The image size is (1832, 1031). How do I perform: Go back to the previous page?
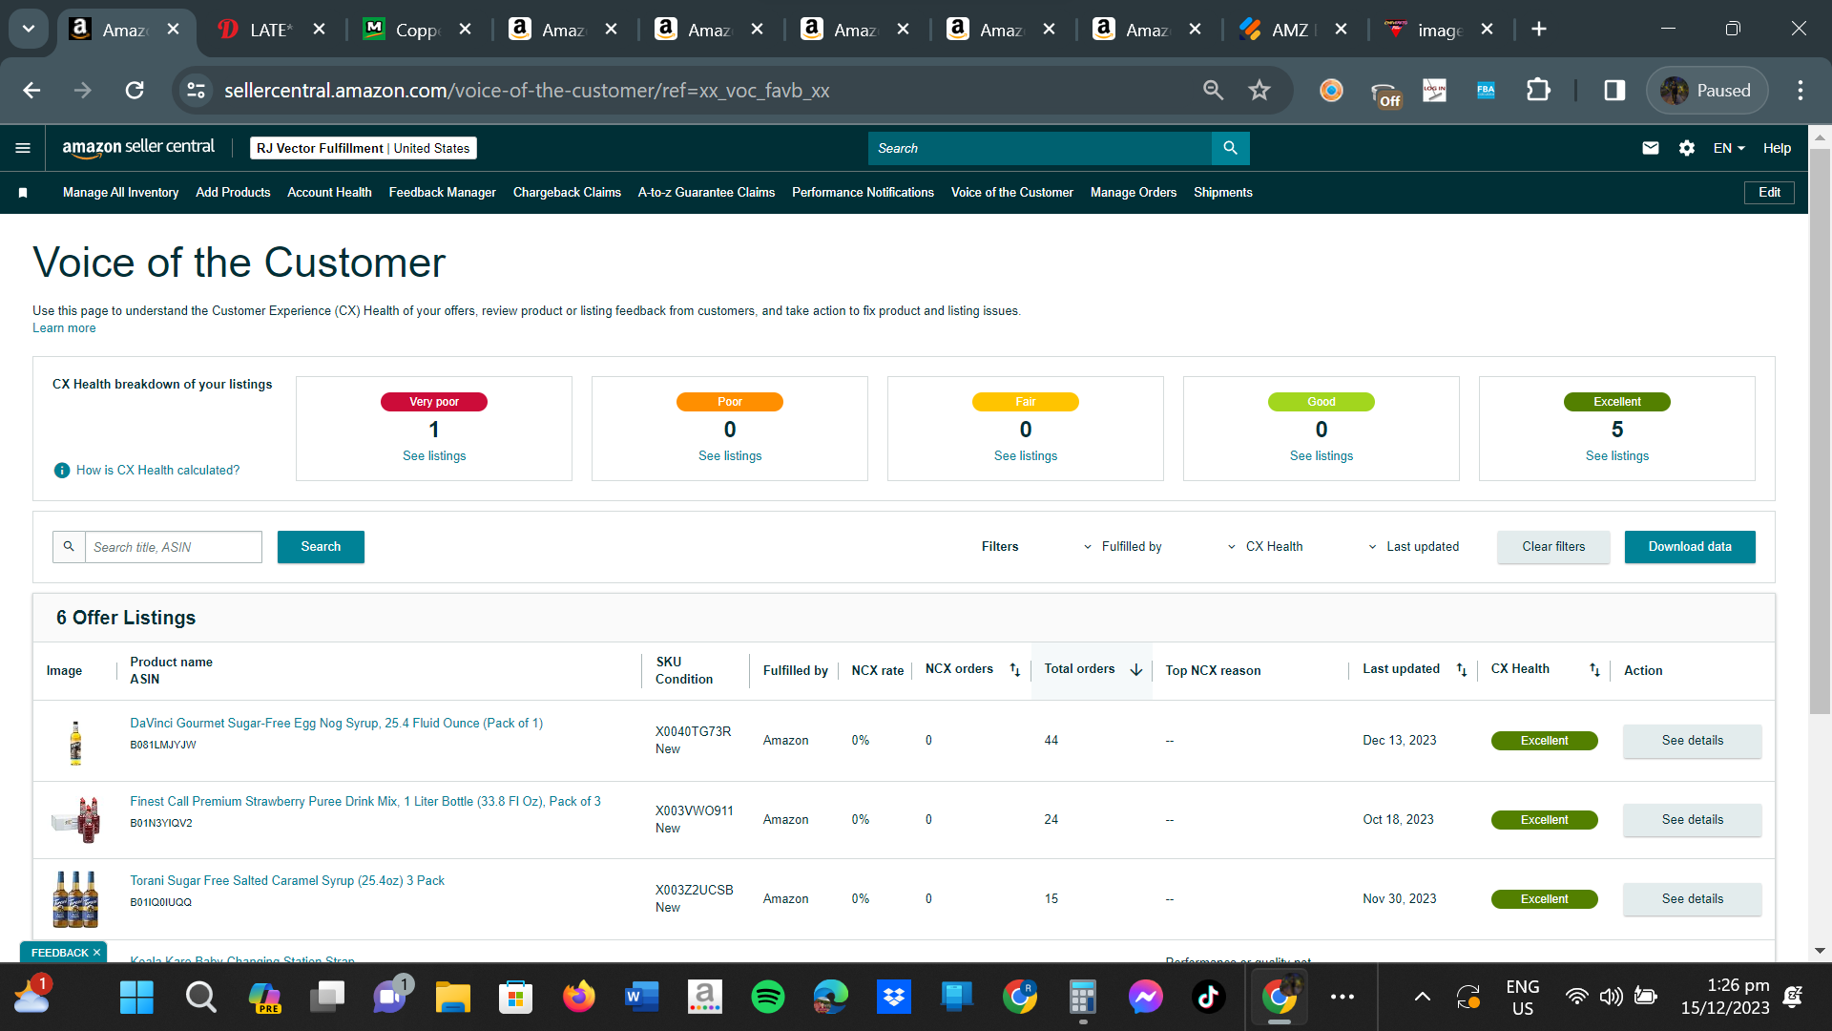tap(31, 91)
